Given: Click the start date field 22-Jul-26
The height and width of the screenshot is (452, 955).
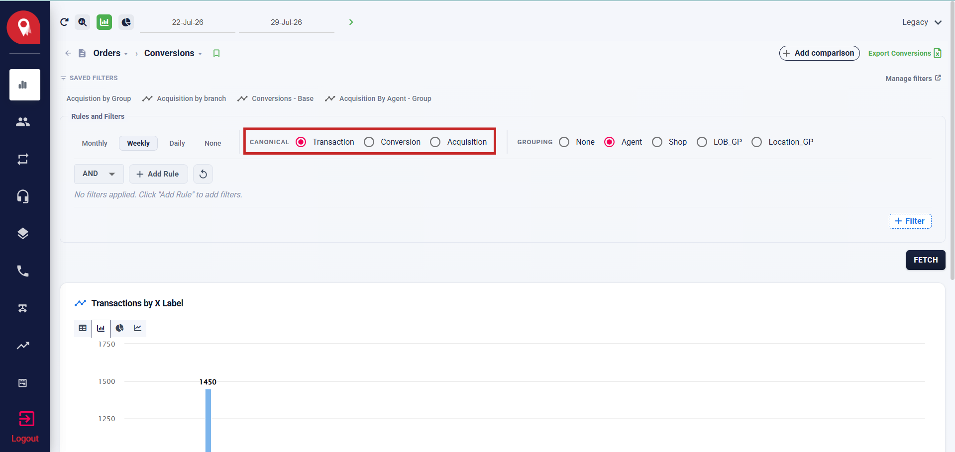Looking at the screenshot, I should click(188, 22).
